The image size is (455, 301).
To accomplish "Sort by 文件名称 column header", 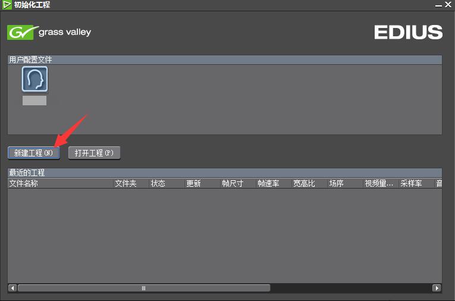I will (x=60, y=183).
